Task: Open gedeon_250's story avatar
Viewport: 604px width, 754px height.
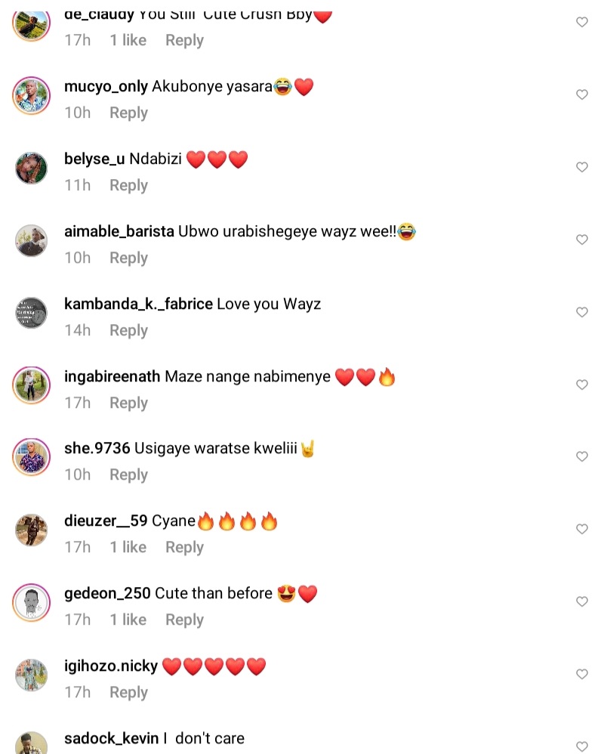Action: coord(31,603)
